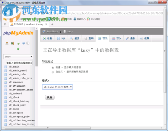Click the table icon beside v9_cache
This screenshot has height=131, width=168.
(x=5, y=109)
